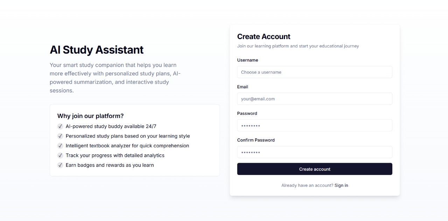Image resolution: width=448 pixels, height=221 pixels.
Task: Click the Password label above its field
Action: 247,113
